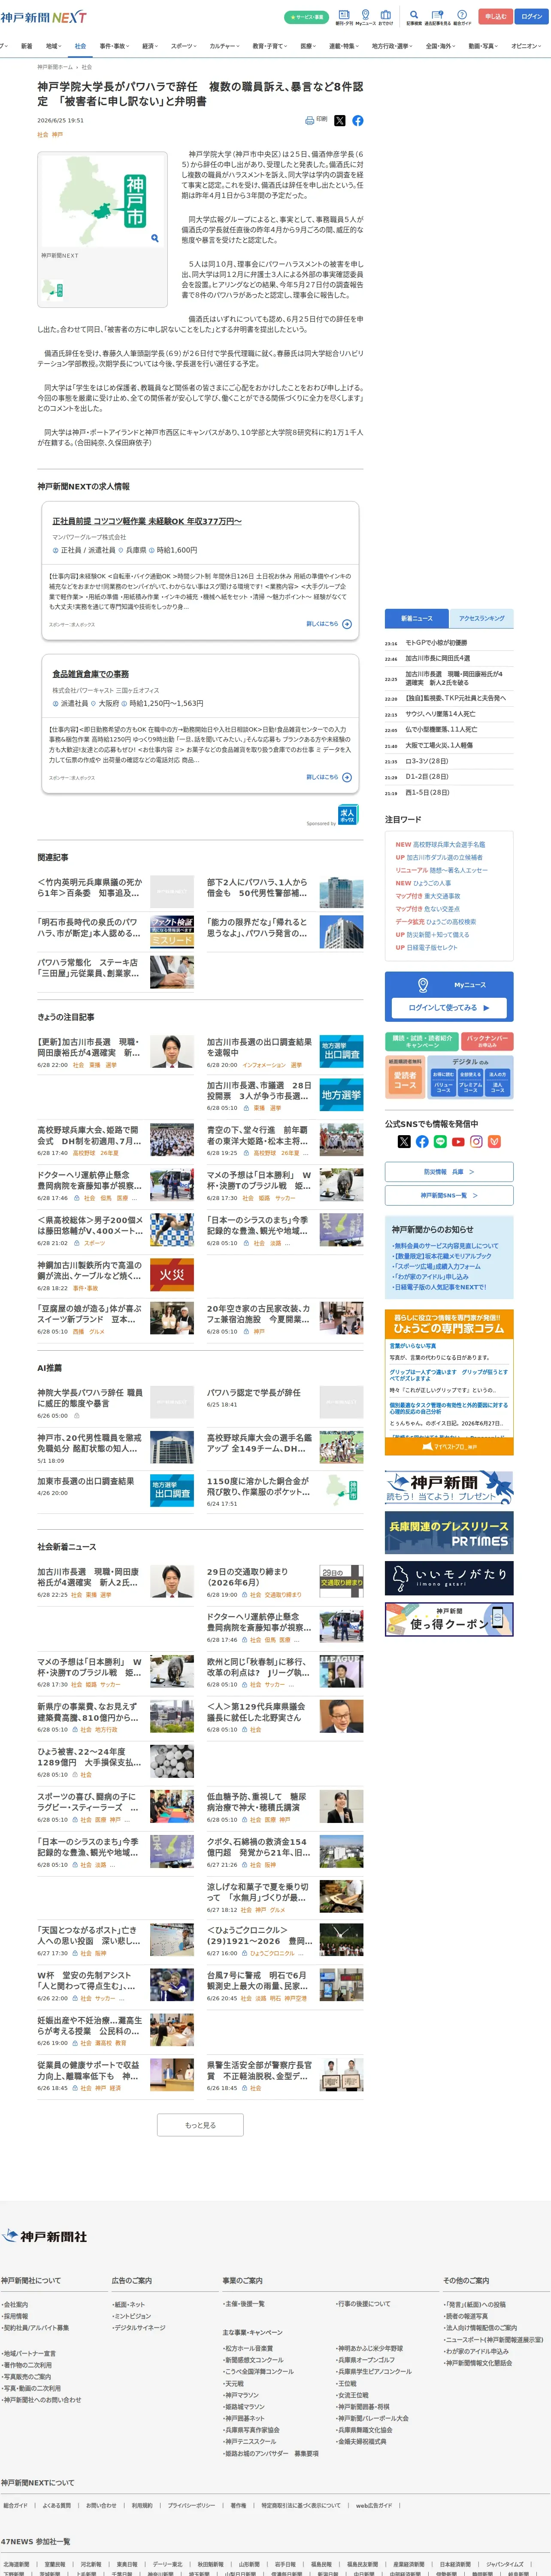The image size is (551, 2576).
Task: Open the headline モトGPで小椋が初優勝
Action: pyautogui.click(x=436, y=643)
